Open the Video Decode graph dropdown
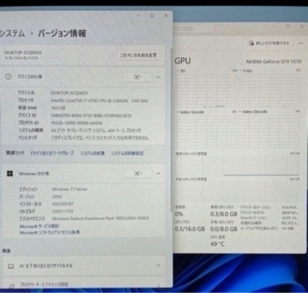308x293 pixels. [x=253, y=112]
